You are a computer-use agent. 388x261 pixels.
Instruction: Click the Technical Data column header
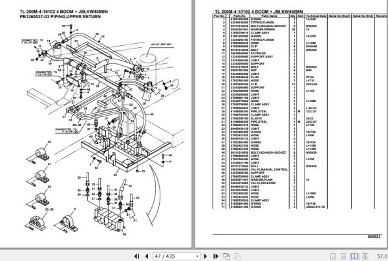click(316, 16)
